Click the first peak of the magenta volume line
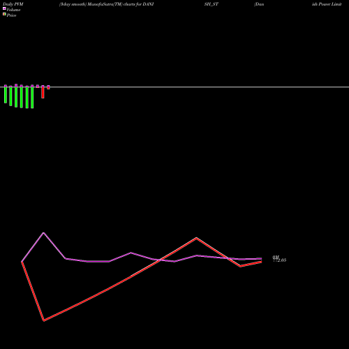This screenshot has width=349, height=349. (43, 232)
